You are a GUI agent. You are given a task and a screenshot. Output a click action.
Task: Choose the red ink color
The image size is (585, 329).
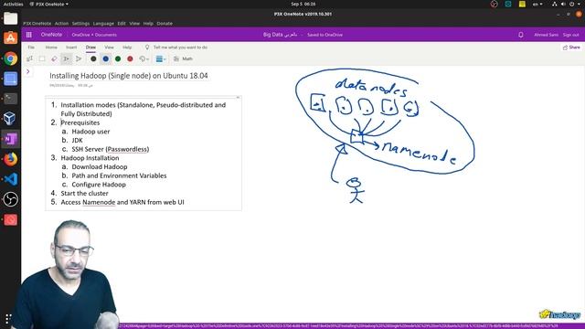pyautogui.click(x=130, y=58)
